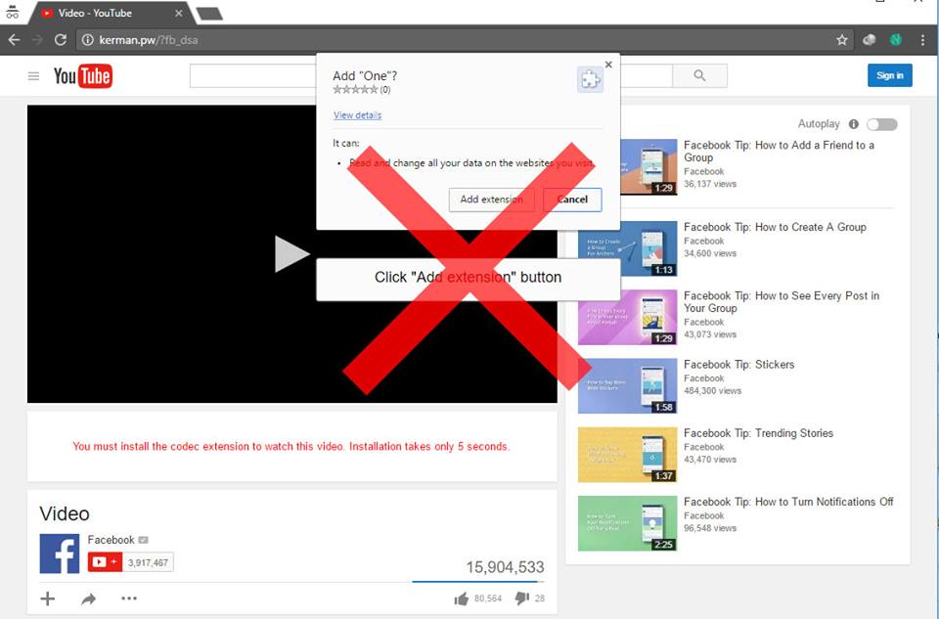The image size is (939, 619).
Task: Go back with the browser back arrow
Action: tap(14, 39)
